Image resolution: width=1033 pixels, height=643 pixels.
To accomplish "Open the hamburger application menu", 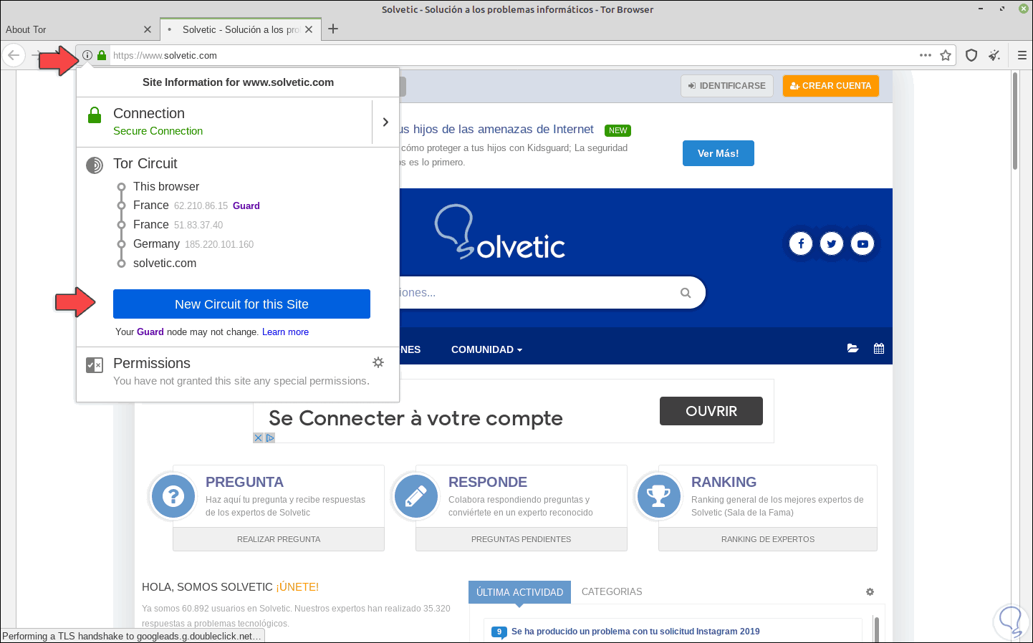I will 1022,55.
